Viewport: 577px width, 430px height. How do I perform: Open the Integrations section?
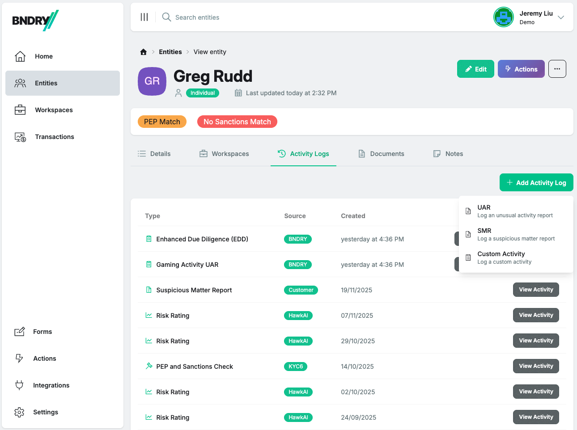(x=51, y=385)
